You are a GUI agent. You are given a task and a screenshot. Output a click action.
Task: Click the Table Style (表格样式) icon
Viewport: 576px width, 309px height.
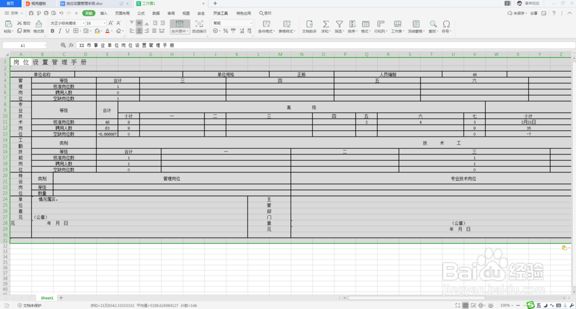coord(286,24)
